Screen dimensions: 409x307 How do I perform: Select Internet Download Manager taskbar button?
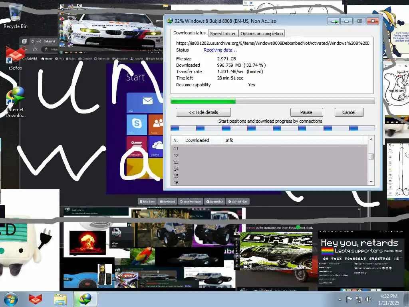[x=85, y=299]
